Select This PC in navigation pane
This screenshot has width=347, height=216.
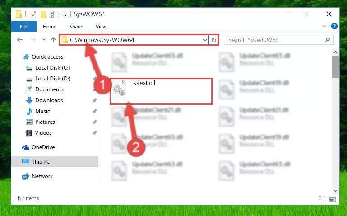[55, 162]
